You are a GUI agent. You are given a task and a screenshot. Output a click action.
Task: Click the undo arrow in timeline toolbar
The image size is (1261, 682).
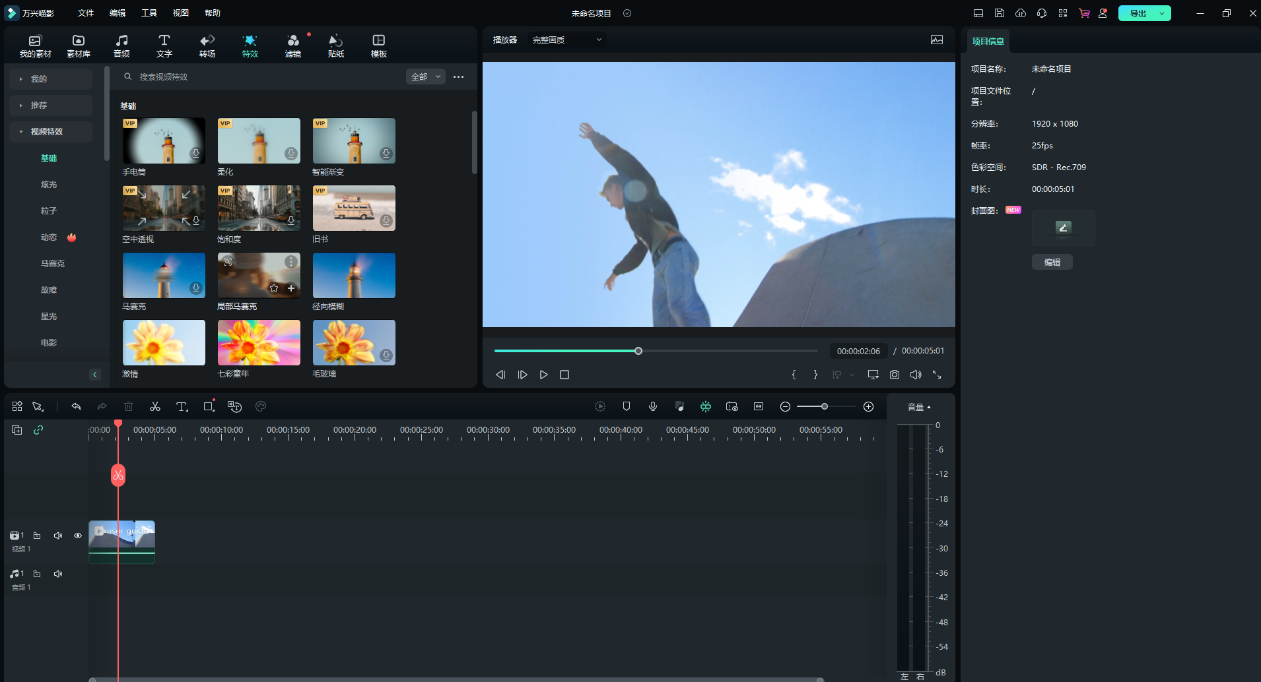76,407
